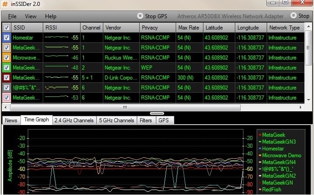Screen dimensions: 314x195
Task: Click the Stop scanning icon
Action: [293, 16]
